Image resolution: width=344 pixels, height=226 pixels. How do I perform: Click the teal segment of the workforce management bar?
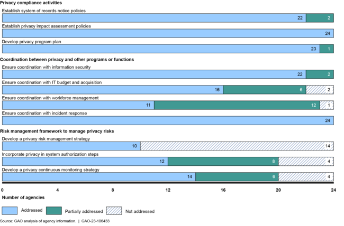237,105
